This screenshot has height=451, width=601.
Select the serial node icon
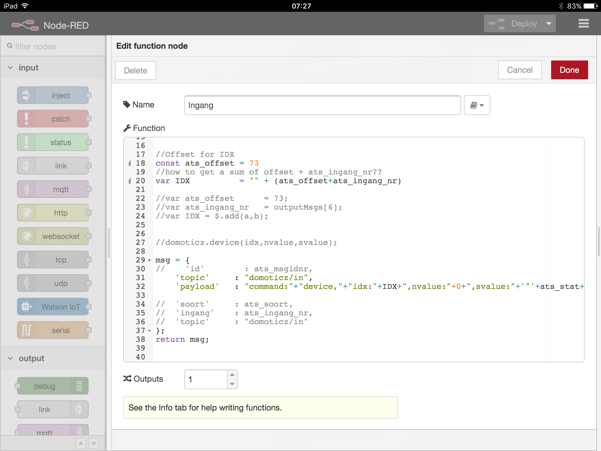click(26, 330)
